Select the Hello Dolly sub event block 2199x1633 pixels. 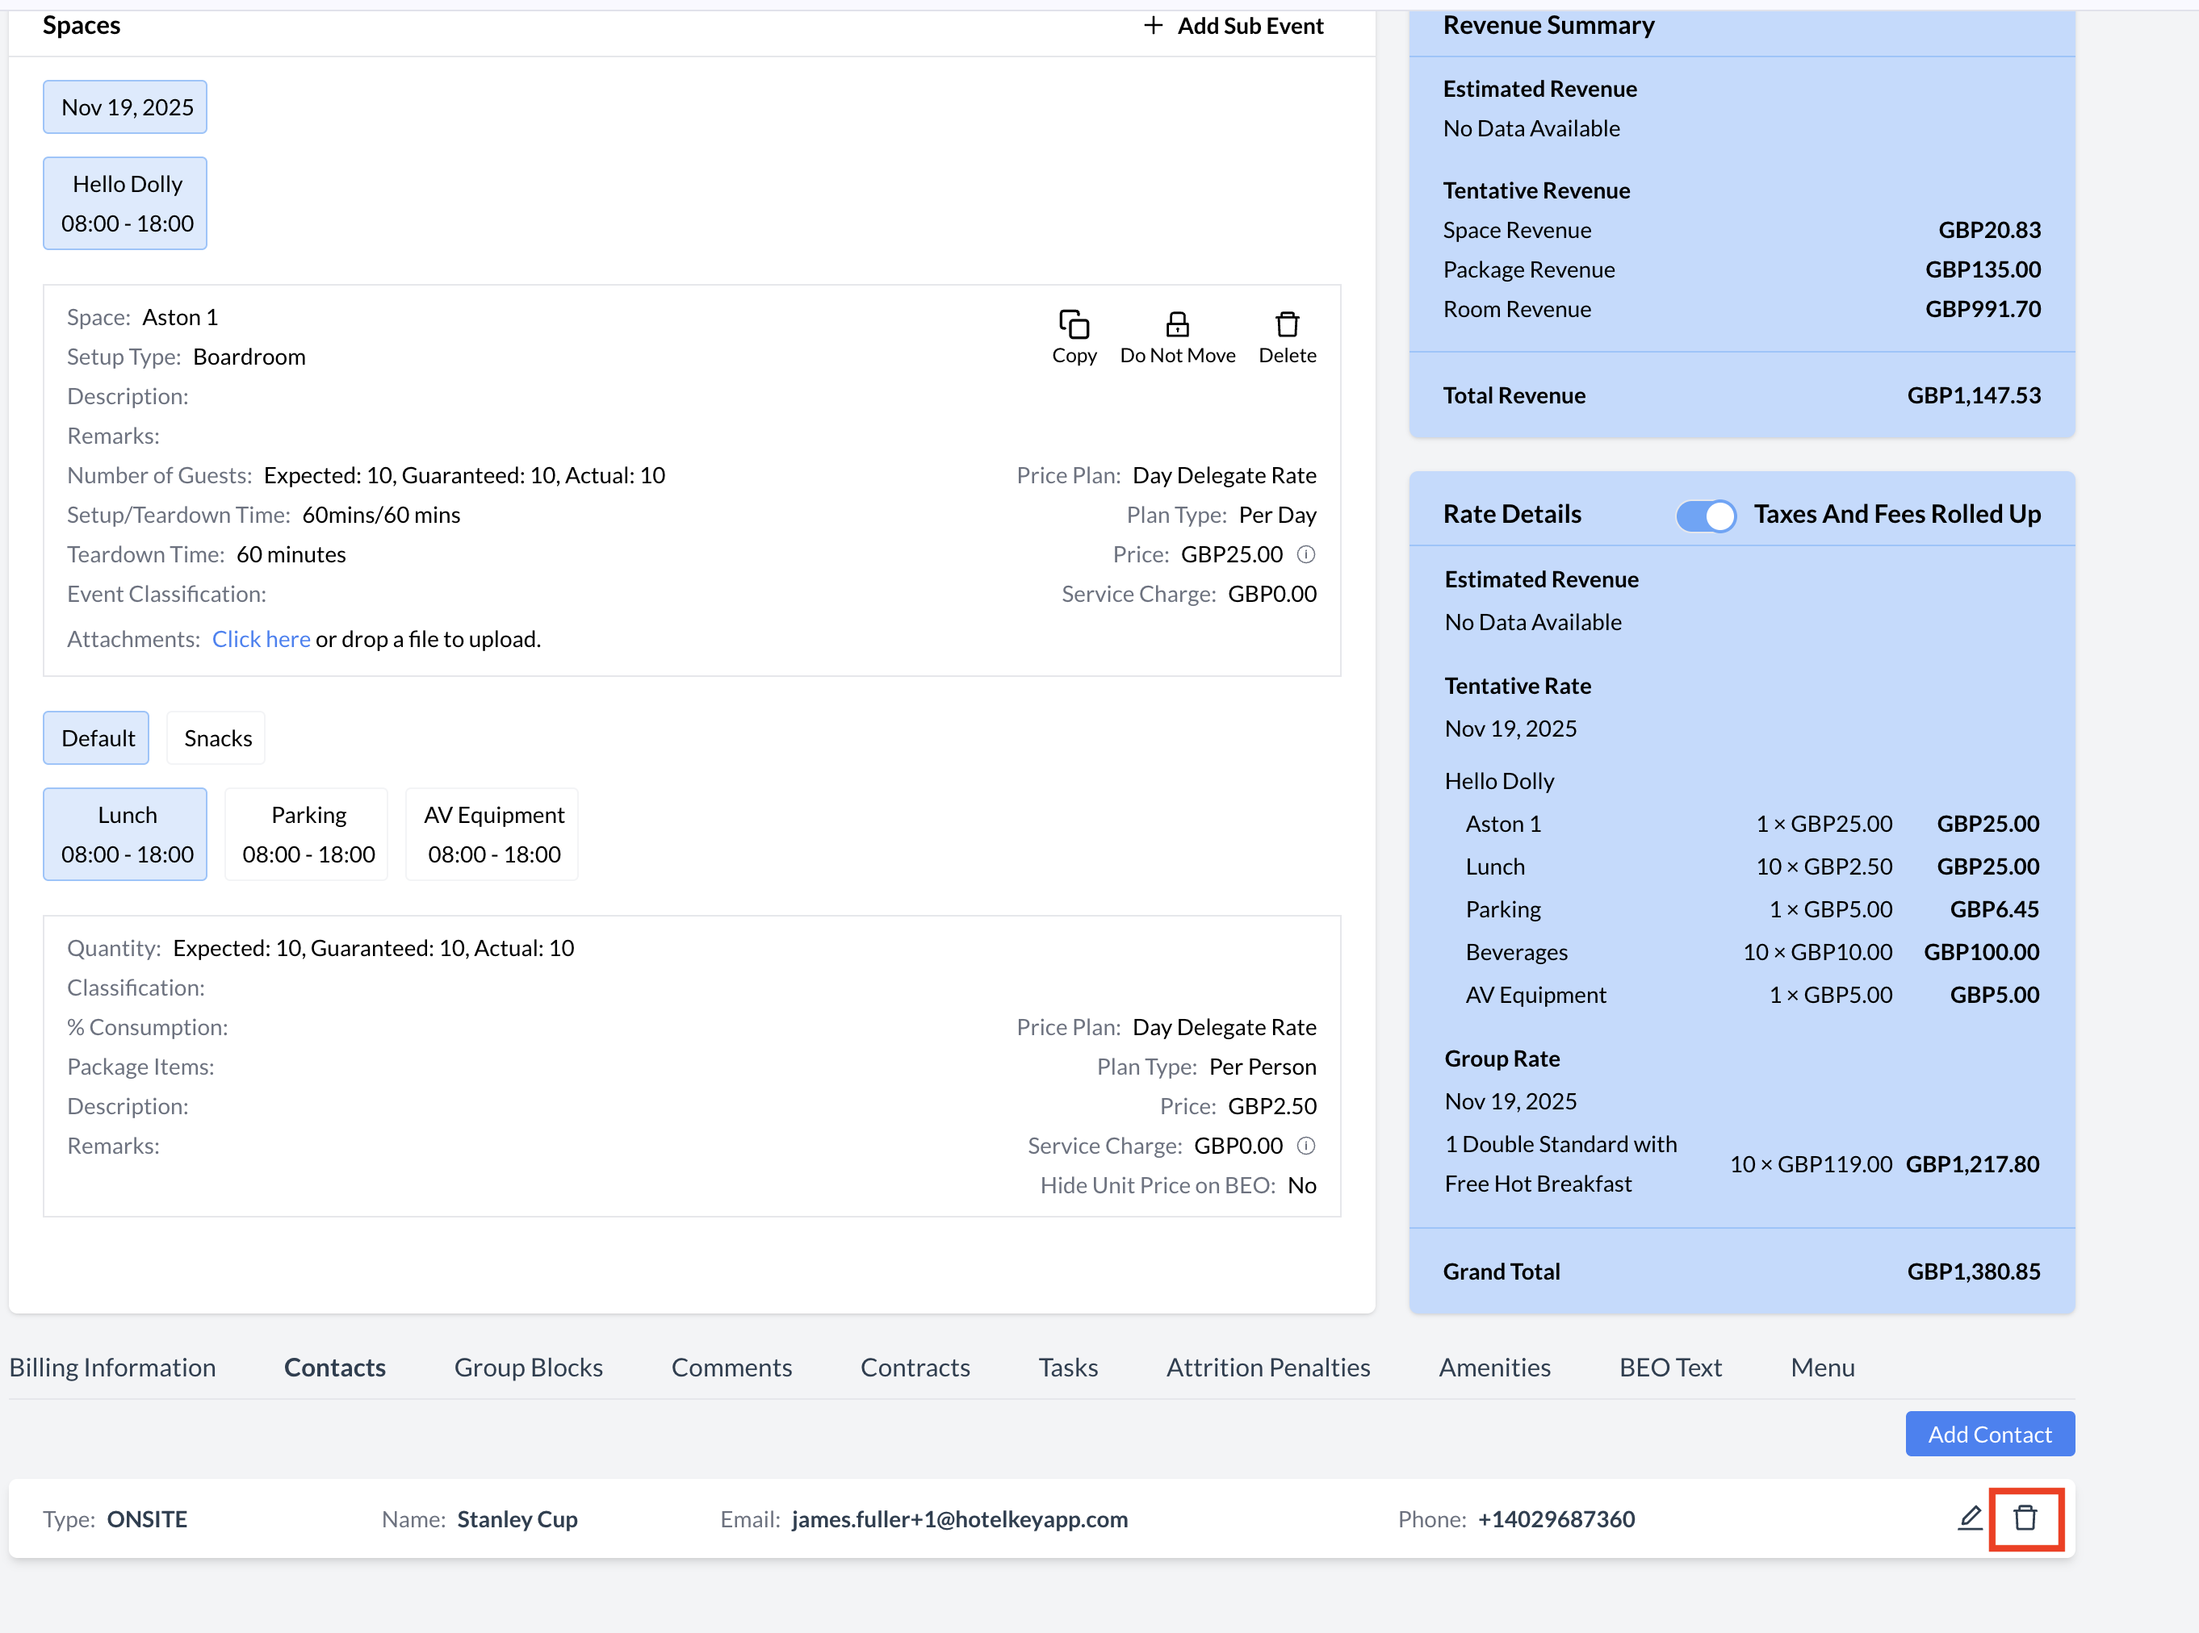(126, 203)
